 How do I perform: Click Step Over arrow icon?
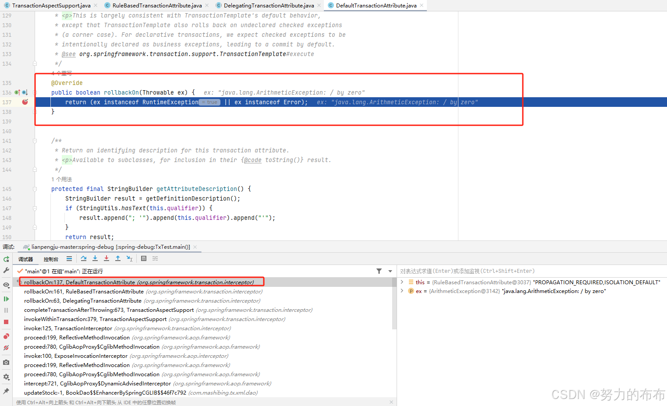coord(84,259)
